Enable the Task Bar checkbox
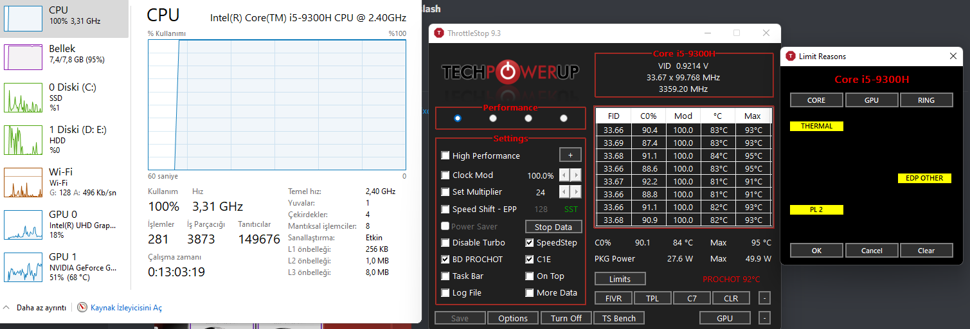 click(445, 276)
